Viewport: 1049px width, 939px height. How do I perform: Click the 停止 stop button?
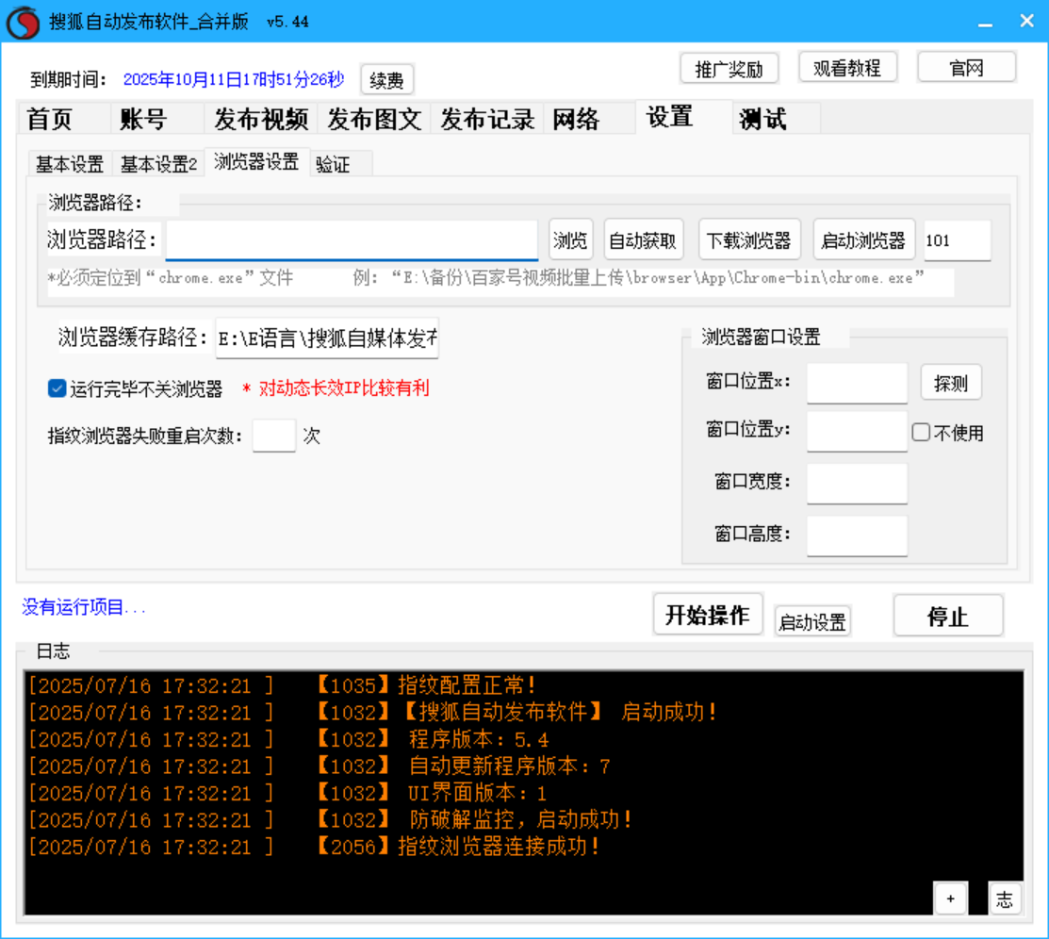click(x=948, y=616)
